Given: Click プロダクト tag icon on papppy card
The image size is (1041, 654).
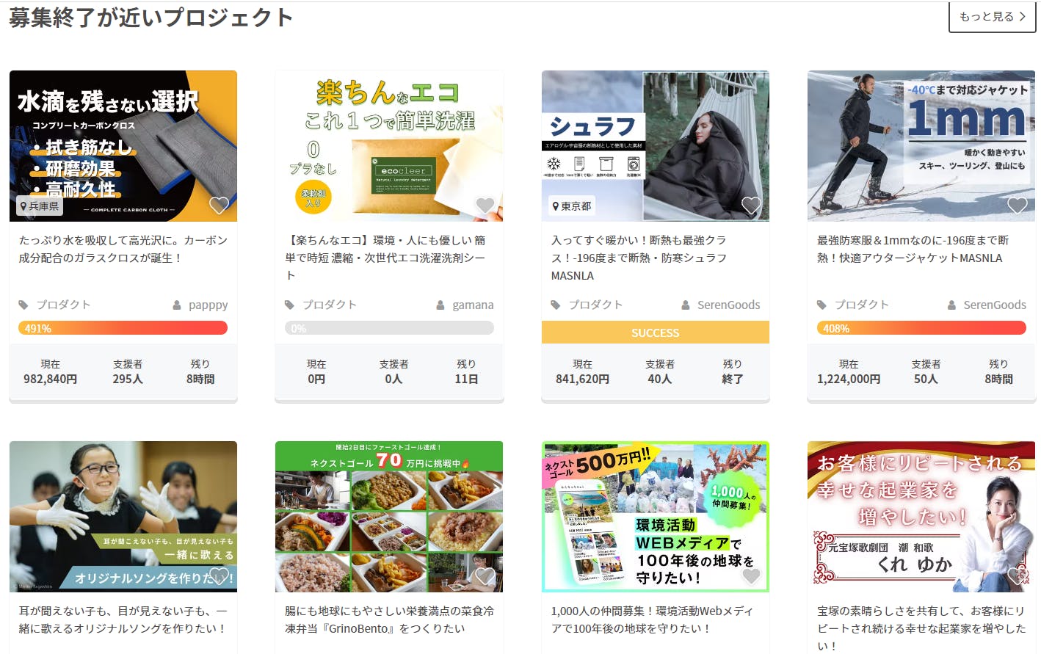Looking at the screenshot, I should point(23,305).
